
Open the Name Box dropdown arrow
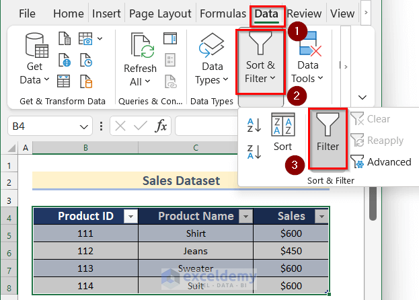pyautogui.click(x=84, y=126)
